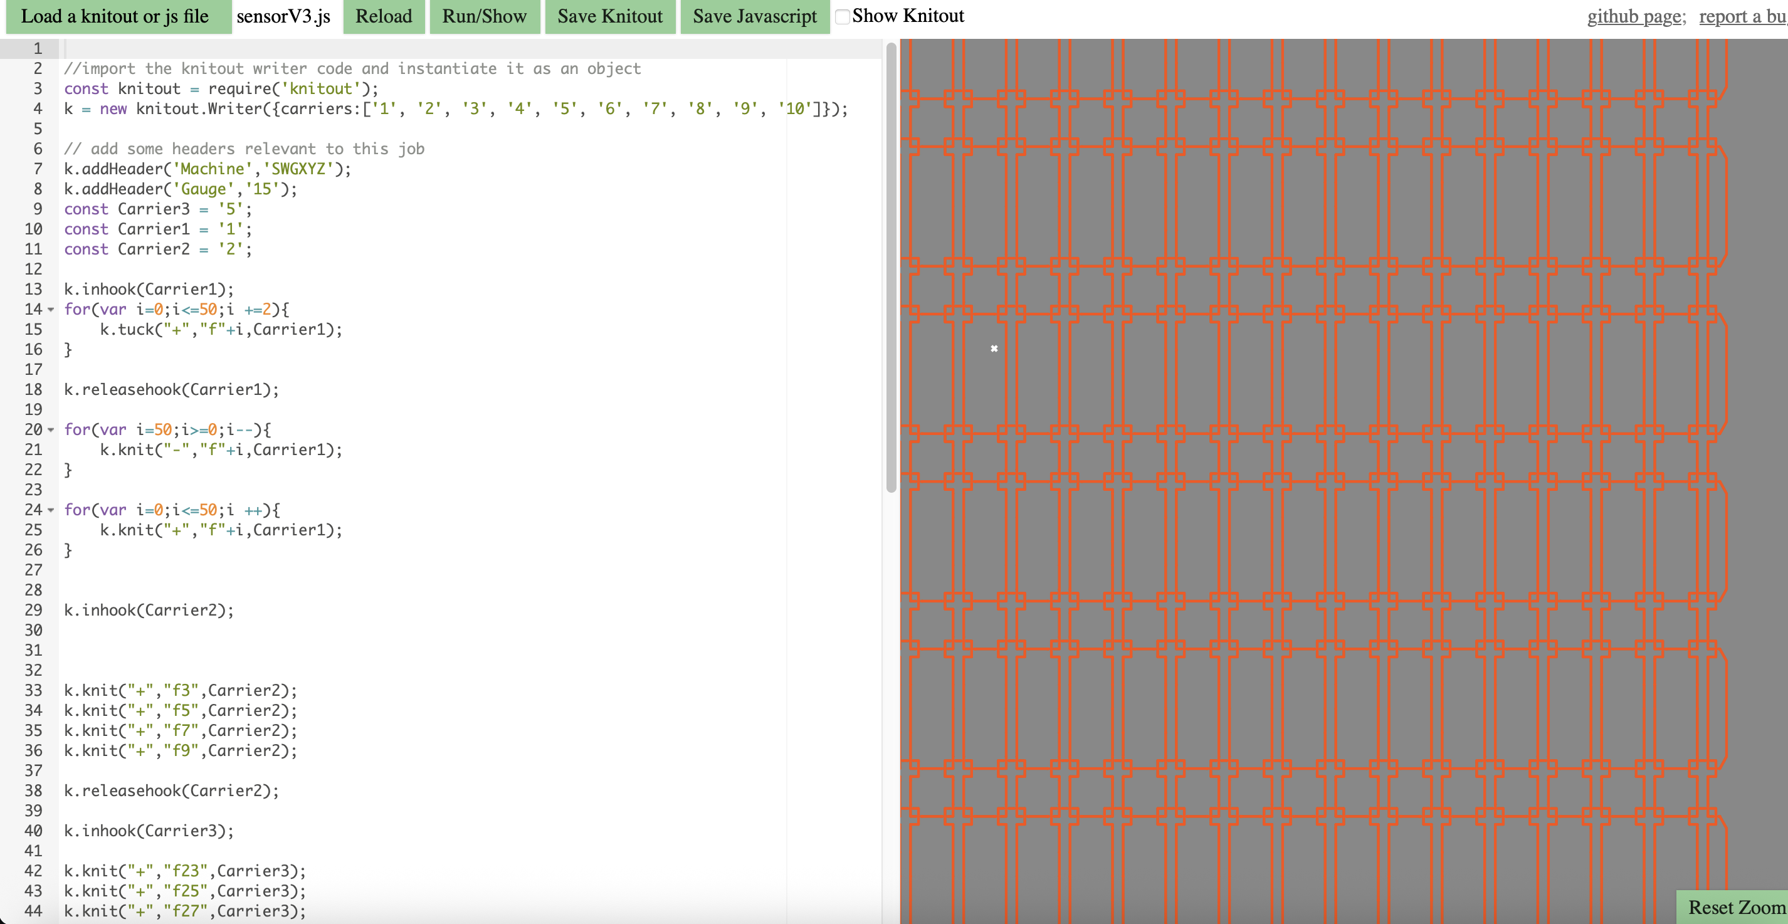Switch to the sensorV3.js tab
Viewport: 1788px width, 924px height.
coord(283,16)
